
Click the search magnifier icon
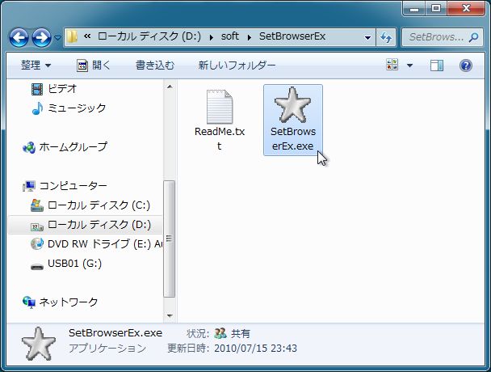click(473, 37)
